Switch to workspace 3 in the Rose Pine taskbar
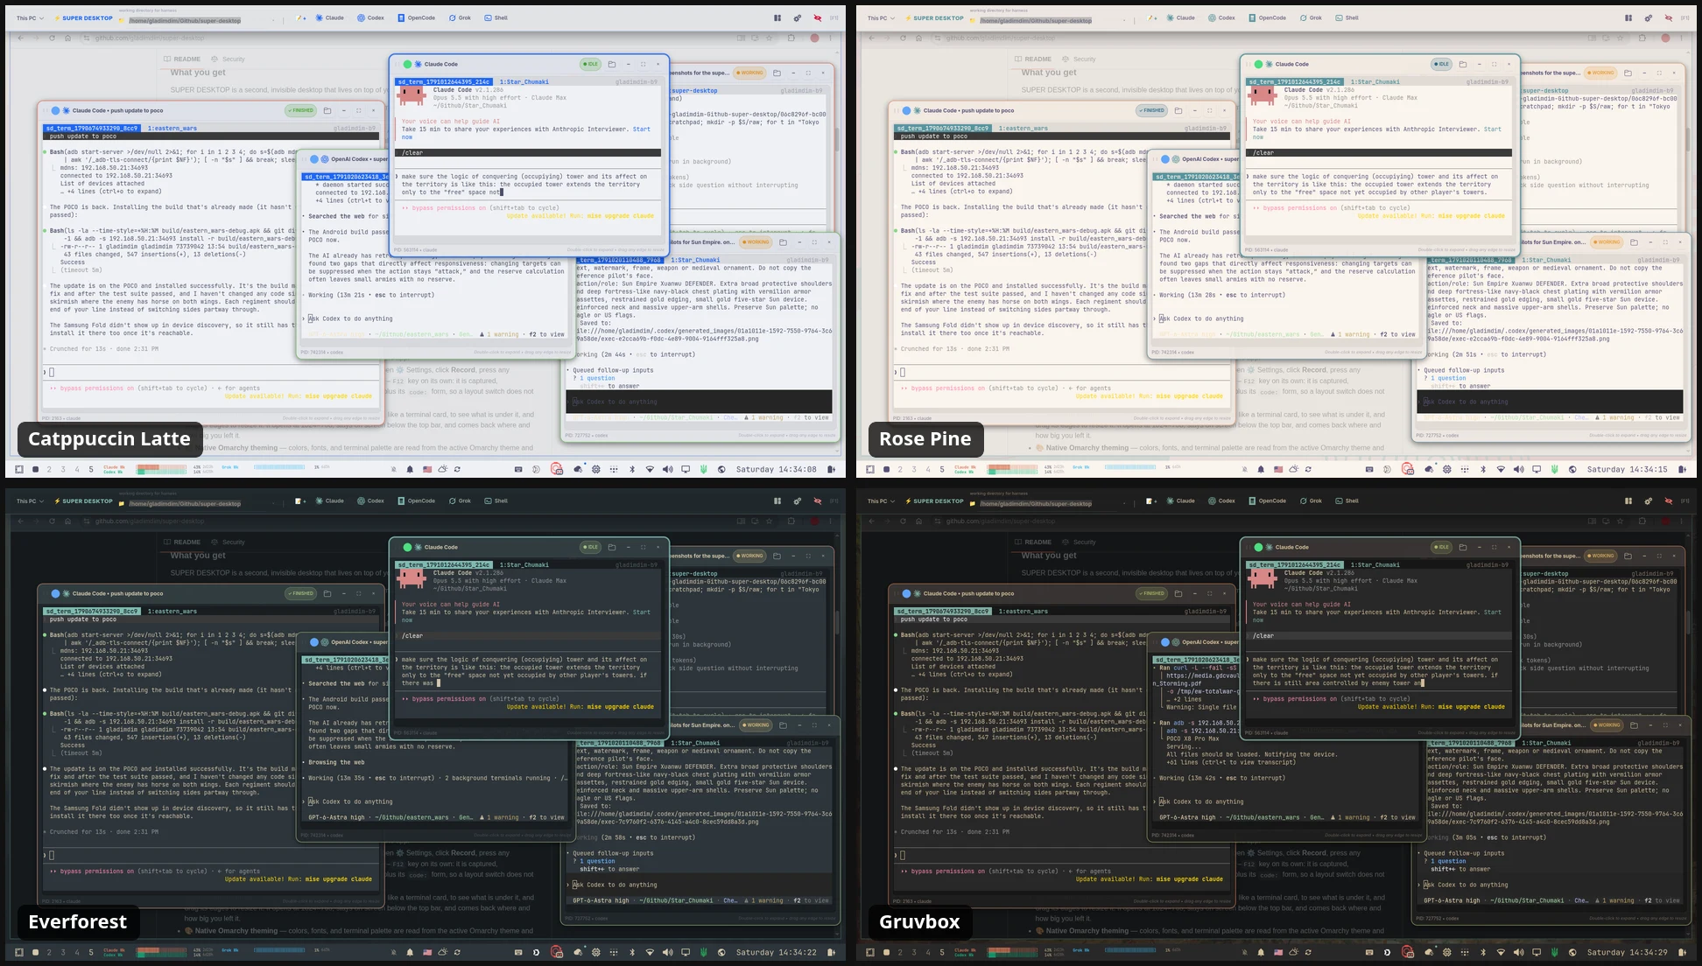Image resolution: width=1702 pixels, height=966 pixels. coord(914,470)
